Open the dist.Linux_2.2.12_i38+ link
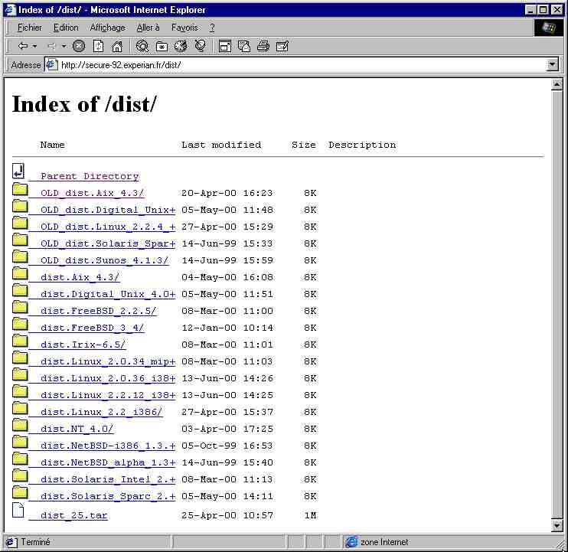 [x=108, y=395]
